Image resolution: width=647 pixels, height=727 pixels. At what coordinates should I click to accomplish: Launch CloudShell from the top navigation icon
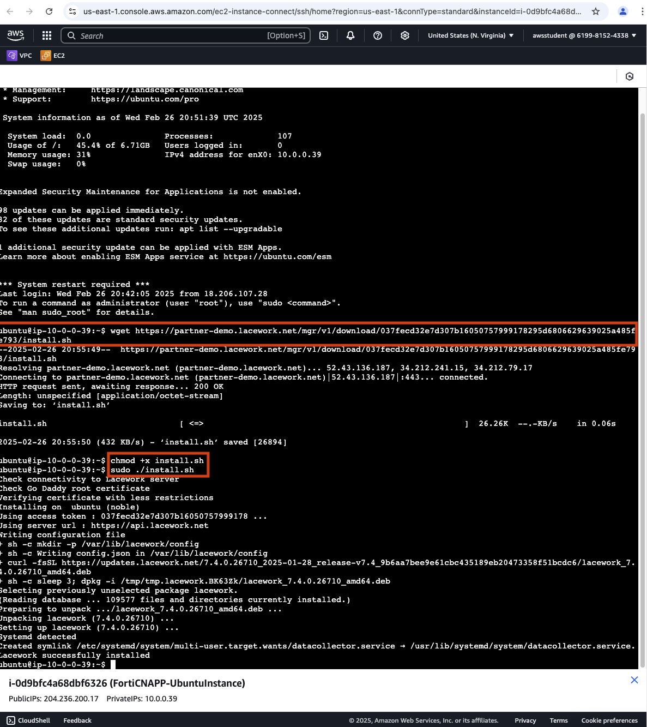pyautogui.click(x=324, y=35)
